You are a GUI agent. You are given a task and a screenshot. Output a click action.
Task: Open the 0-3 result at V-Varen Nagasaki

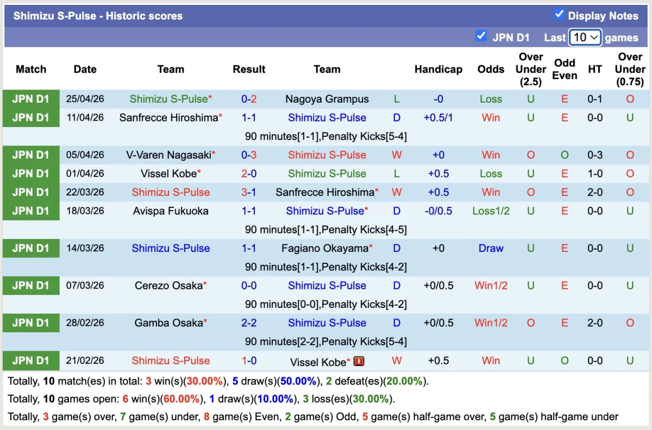click(x=249, y=155)
